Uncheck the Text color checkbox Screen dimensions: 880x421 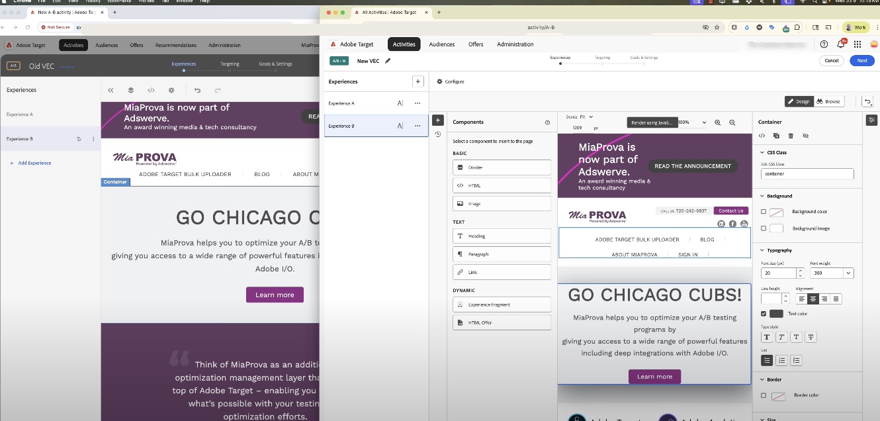[764, 314]
